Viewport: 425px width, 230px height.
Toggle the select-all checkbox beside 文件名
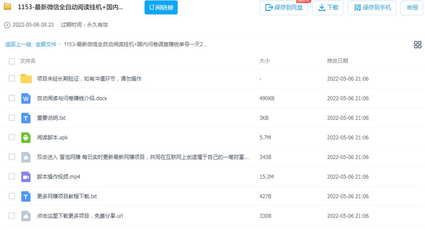coord(12,61)
